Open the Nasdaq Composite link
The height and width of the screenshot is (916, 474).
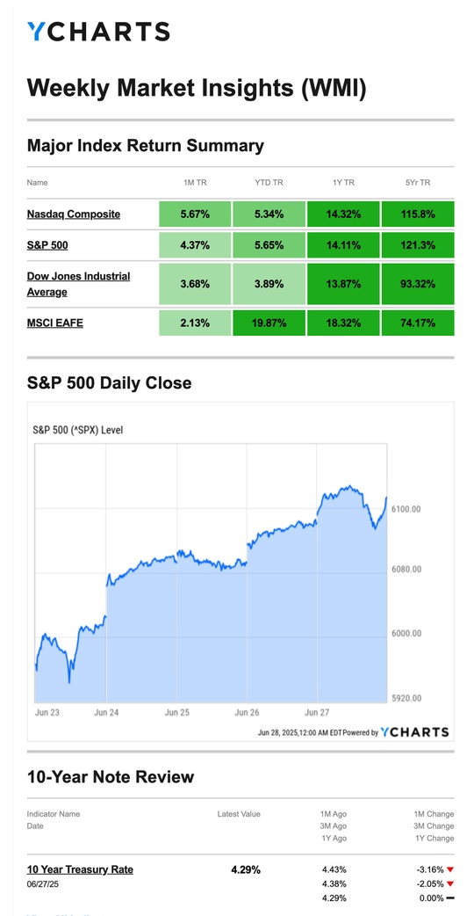(74, 214)
